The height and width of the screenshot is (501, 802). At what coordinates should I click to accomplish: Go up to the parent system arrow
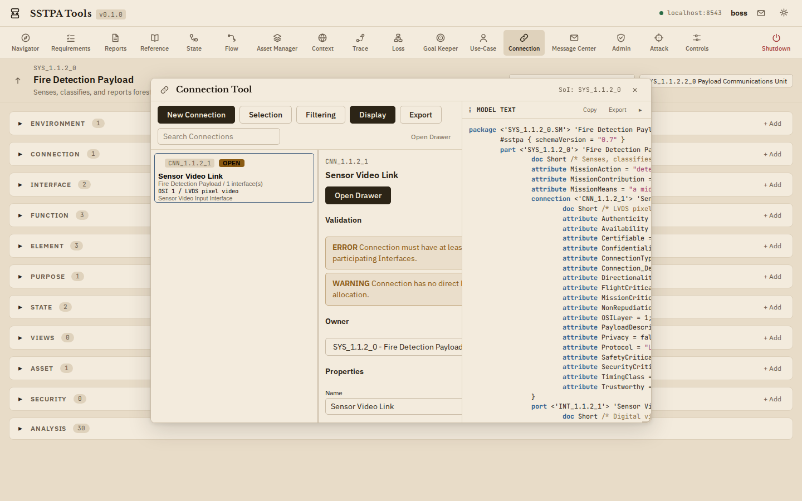(18, 81)
